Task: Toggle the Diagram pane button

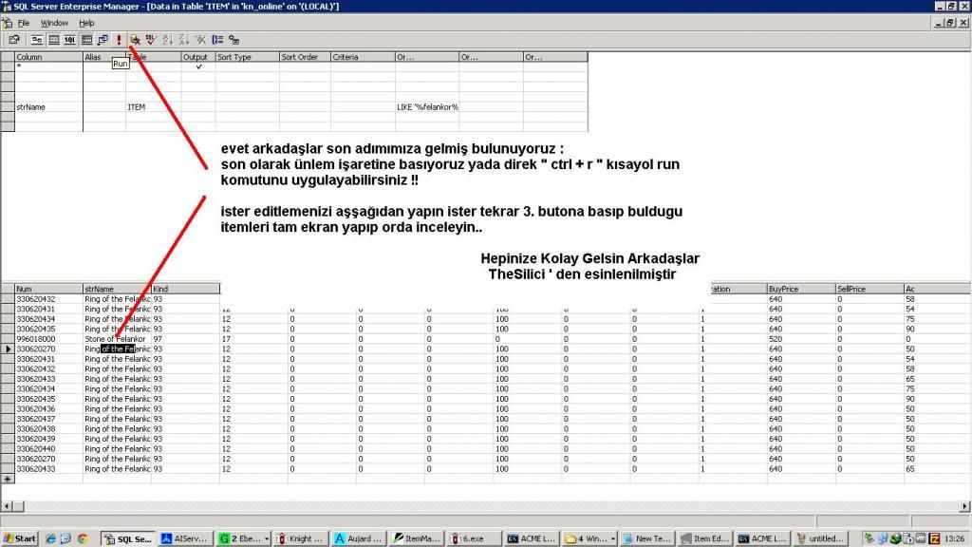Action: tap(37, 40)
